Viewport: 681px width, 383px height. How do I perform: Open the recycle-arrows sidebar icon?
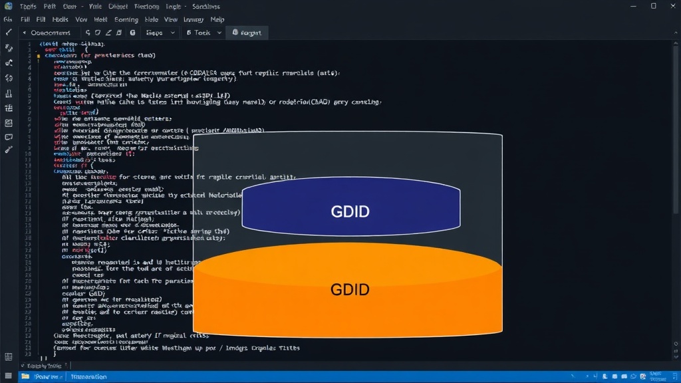[x=8, y=78]
